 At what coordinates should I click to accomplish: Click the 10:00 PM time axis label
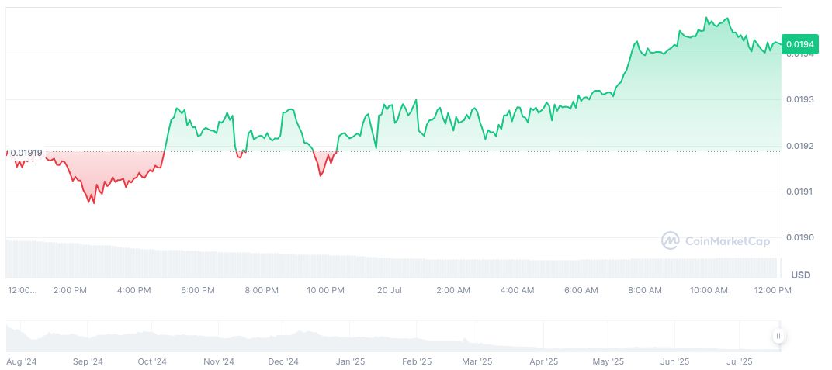tap(325, 290)
